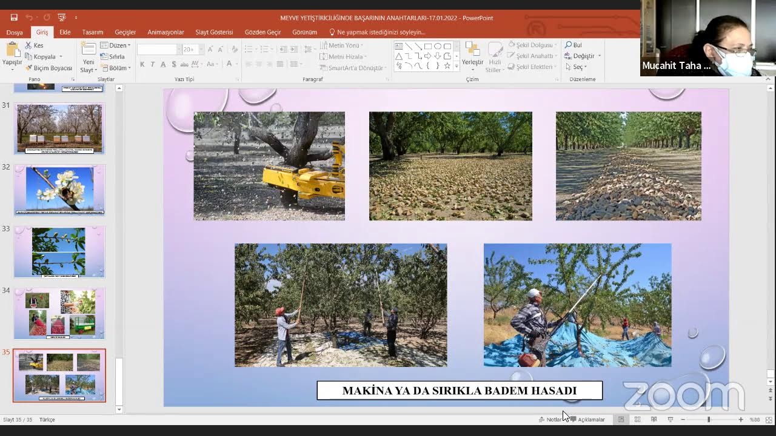The height and width of the screenshot is (436, 776).
Task: Click the Save icon in quick access toolbar
Action: 14,18
